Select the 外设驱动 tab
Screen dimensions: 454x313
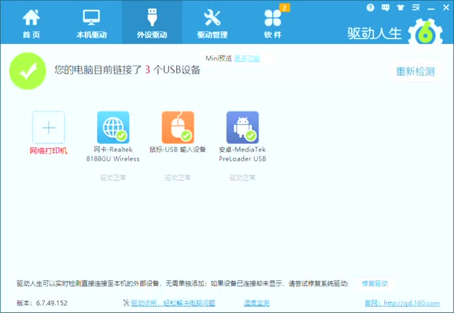pos(152,23)
